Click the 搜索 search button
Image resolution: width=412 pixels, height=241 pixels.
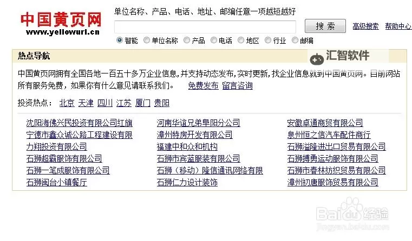pos(325,26)
